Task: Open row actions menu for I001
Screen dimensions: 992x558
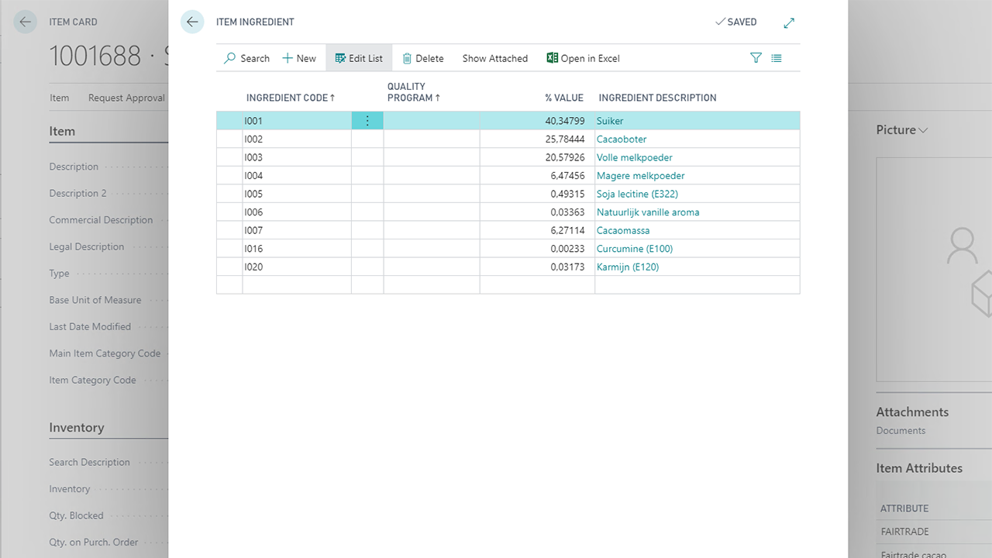Action: coord(367,121)
